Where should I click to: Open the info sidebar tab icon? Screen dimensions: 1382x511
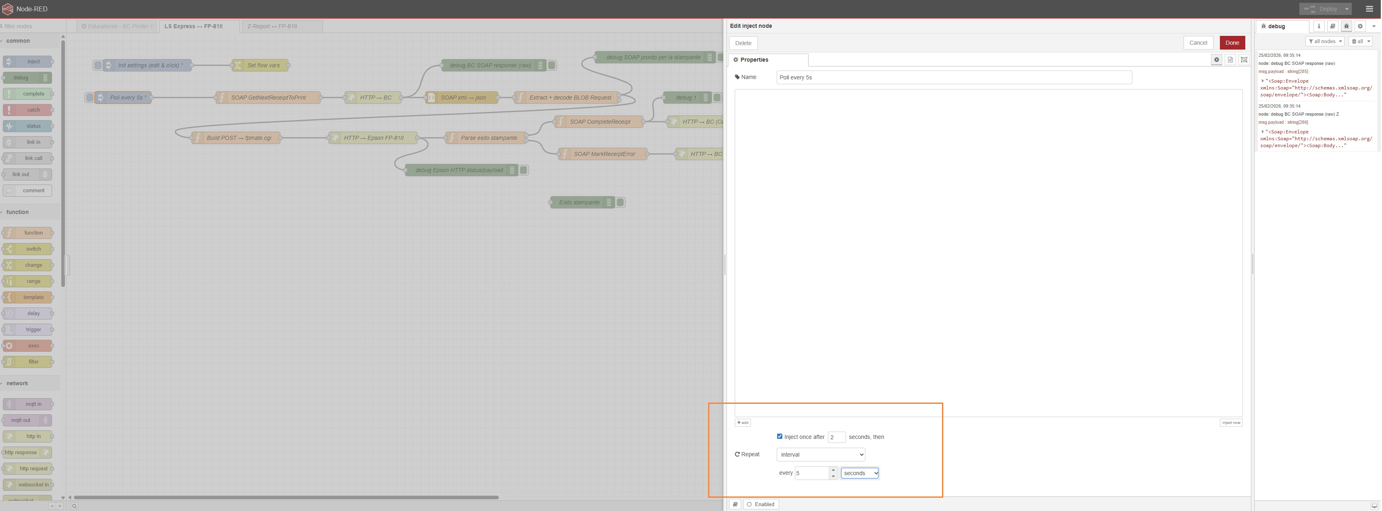coord(1319,26)
